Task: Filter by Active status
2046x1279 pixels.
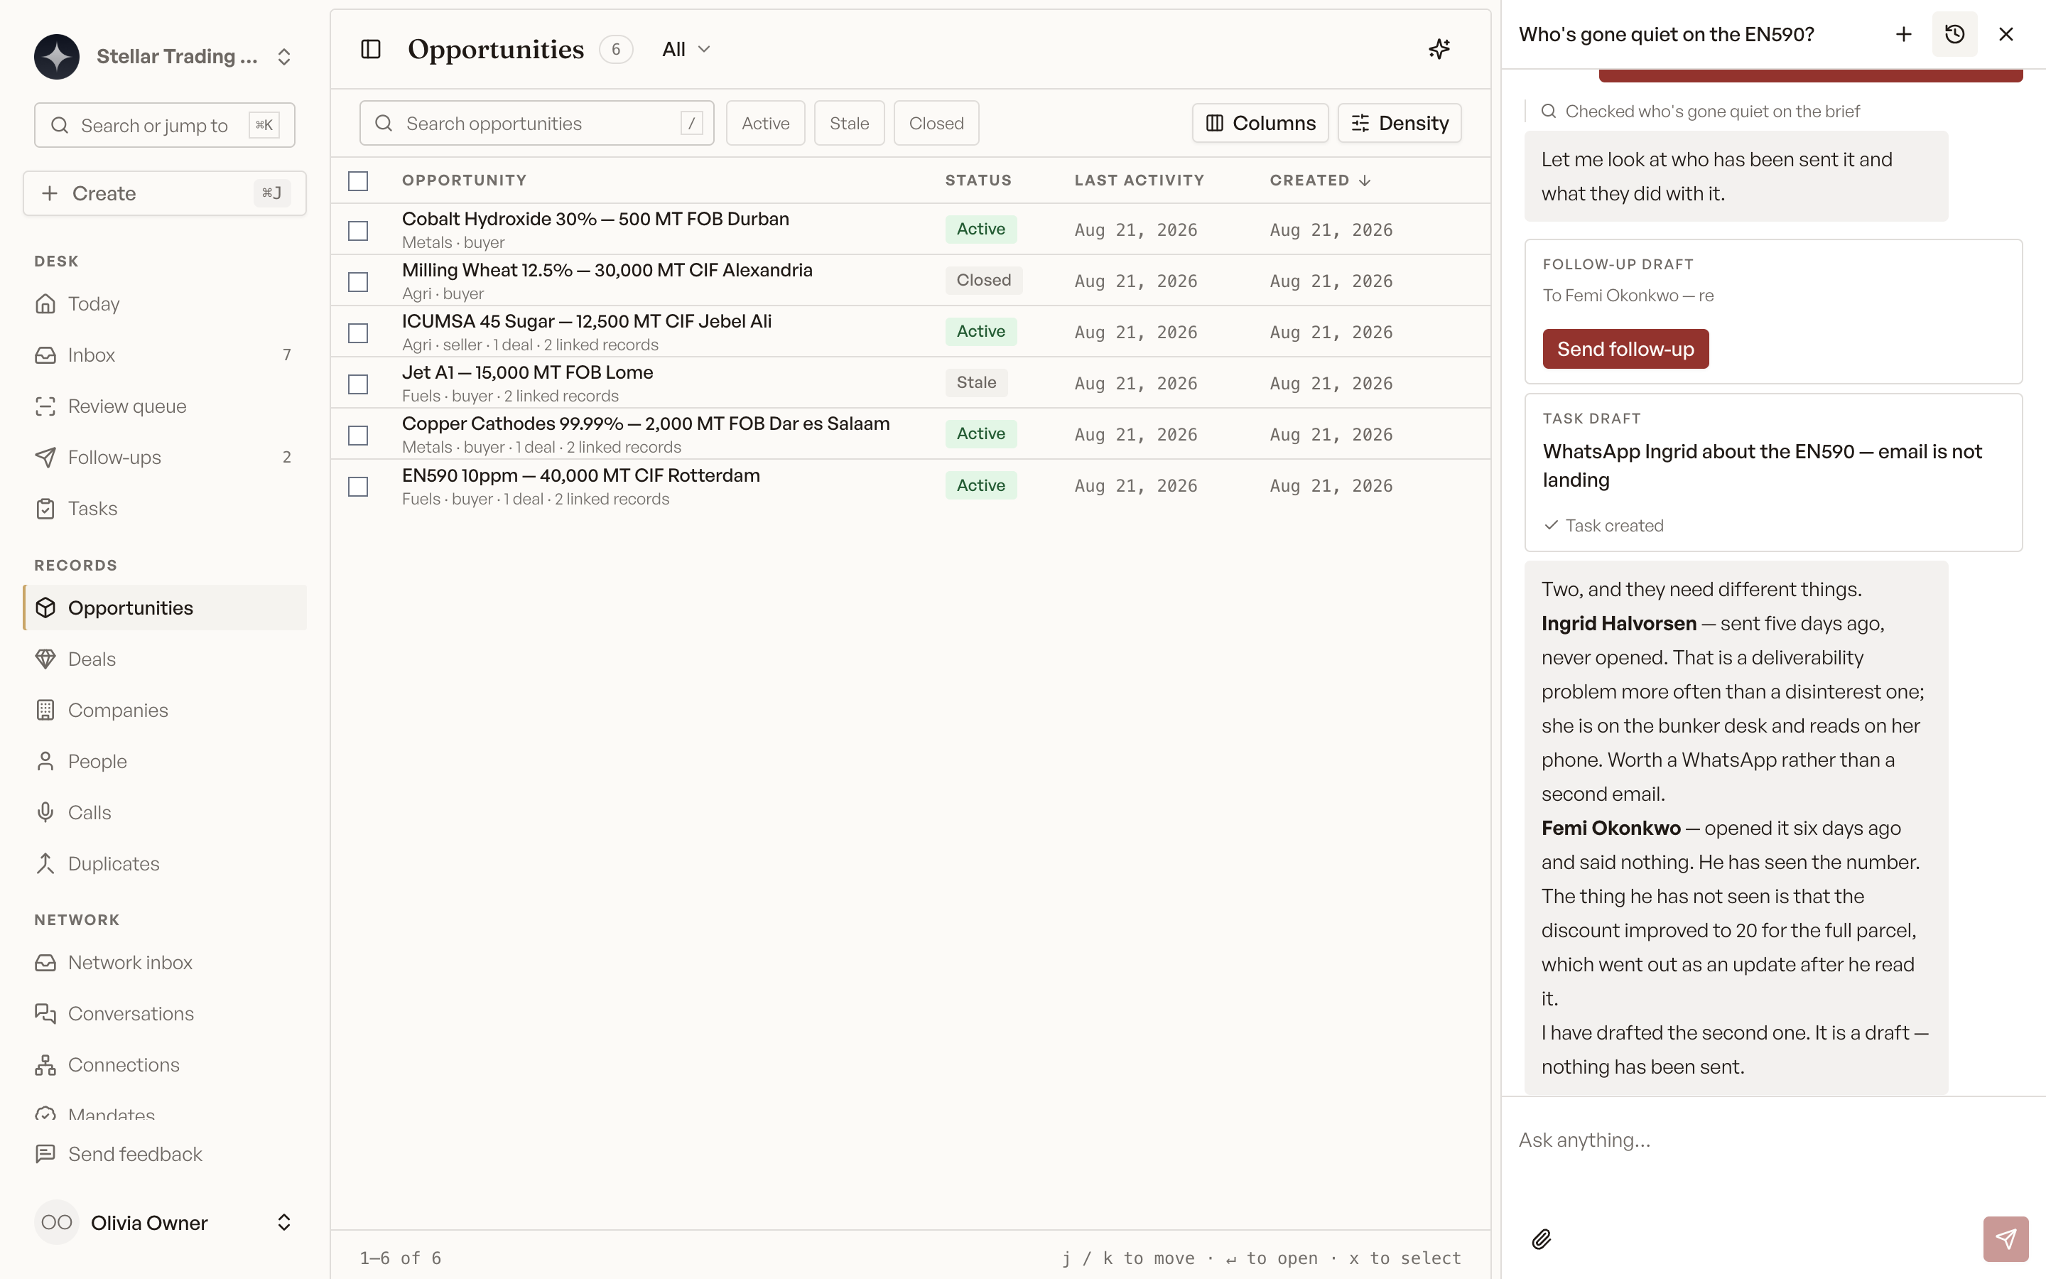Action: (765, 124)
